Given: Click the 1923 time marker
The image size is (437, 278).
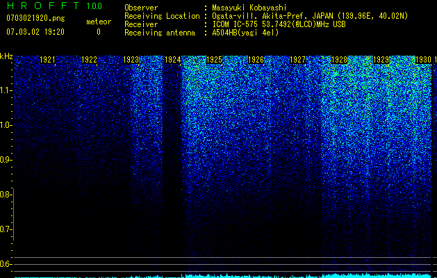Looking at the screenshot, I should [131, 60].
